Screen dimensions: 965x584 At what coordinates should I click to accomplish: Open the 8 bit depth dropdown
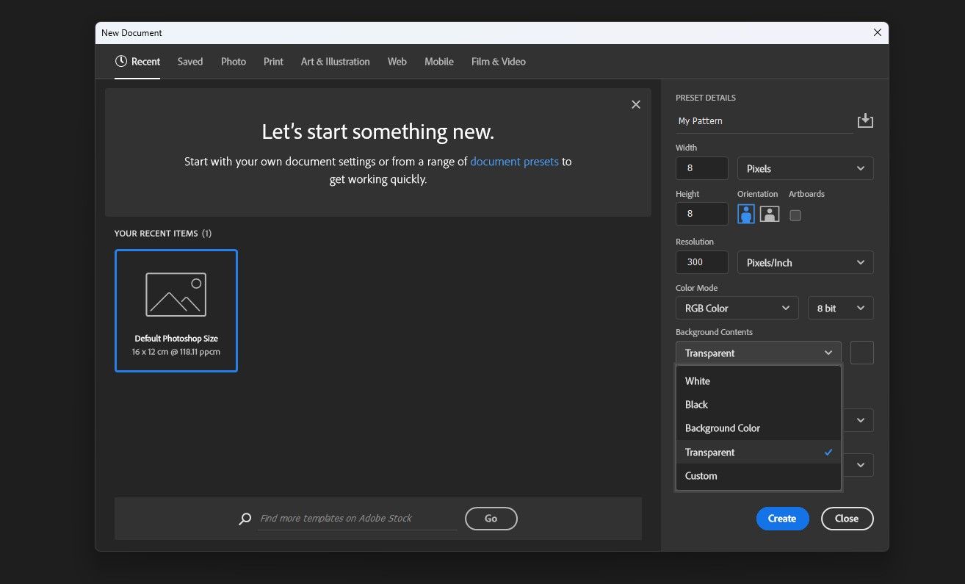pos(841,308)
